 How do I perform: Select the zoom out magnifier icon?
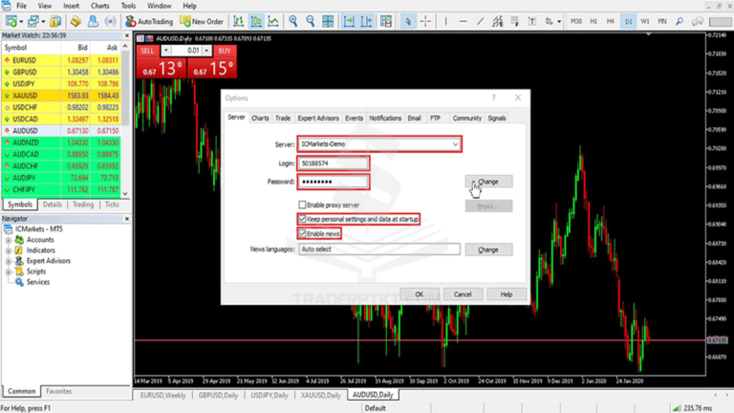(311, 20)
